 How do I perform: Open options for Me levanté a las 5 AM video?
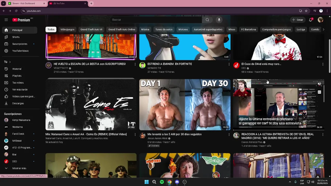229,134
